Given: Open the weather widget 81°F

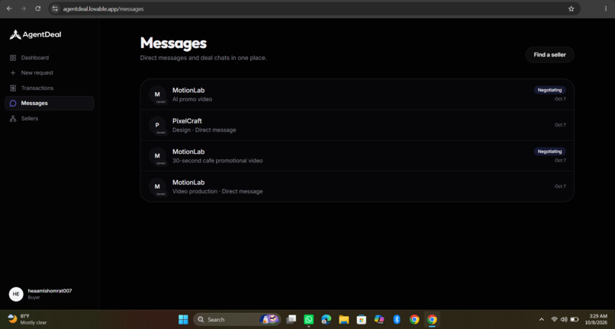Looking at the screenshot, I should tap(27, 319).
